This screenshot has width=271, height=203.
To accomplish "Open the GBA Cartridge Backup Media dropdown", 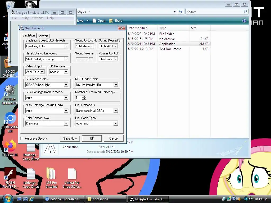I will [x=66, y=98].
